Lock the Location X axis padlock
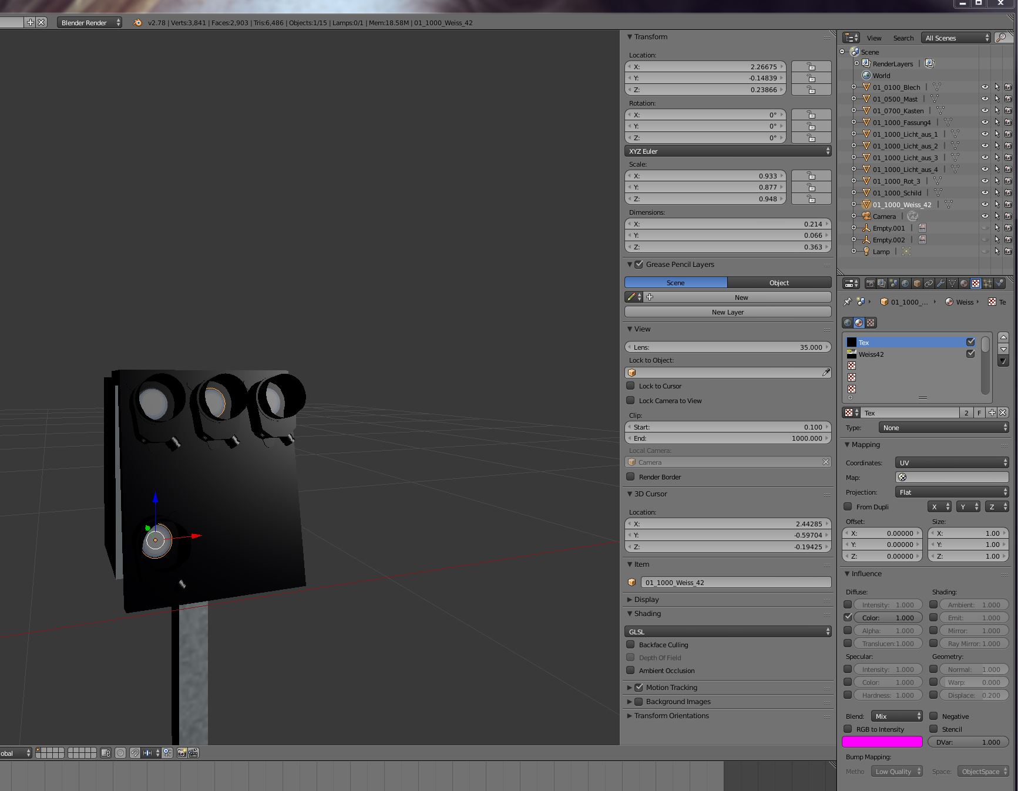 (x=811, y=67)
